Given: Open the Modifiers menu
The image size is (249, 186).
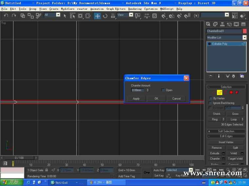Looking at the screenshot, I should coord(67,9).
